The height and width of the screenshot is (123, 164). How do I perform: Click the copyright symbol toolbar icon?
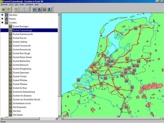(x=8, y=9)
